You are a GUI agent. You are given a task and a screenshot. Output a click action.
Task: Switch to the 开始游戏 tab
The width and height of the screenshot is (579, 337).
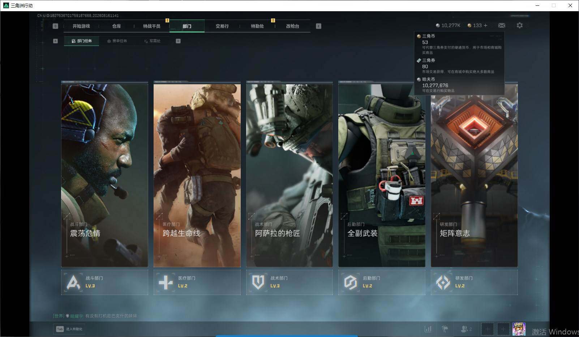tap(81, 26)
